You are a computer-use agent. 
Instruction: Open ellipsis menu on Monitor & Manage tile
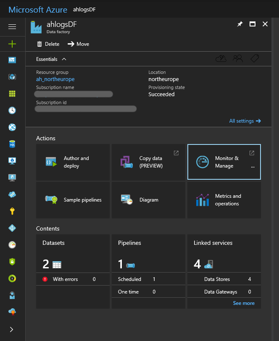(x=253, y=167)
